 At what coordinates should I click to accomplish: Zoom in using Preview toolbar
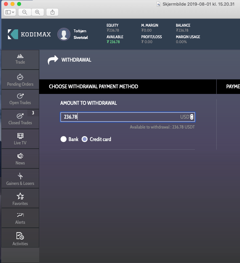pyautogui.click(x=38, y=12)
